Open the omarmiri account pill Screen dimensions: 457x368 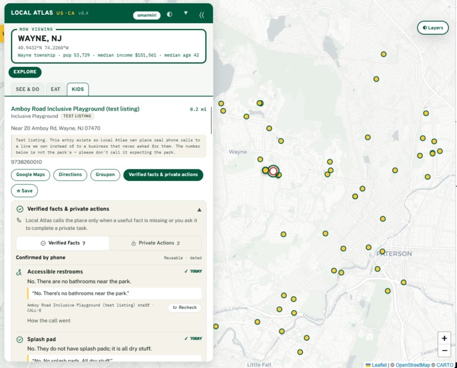pyautogui.click(x=146, y=15)
